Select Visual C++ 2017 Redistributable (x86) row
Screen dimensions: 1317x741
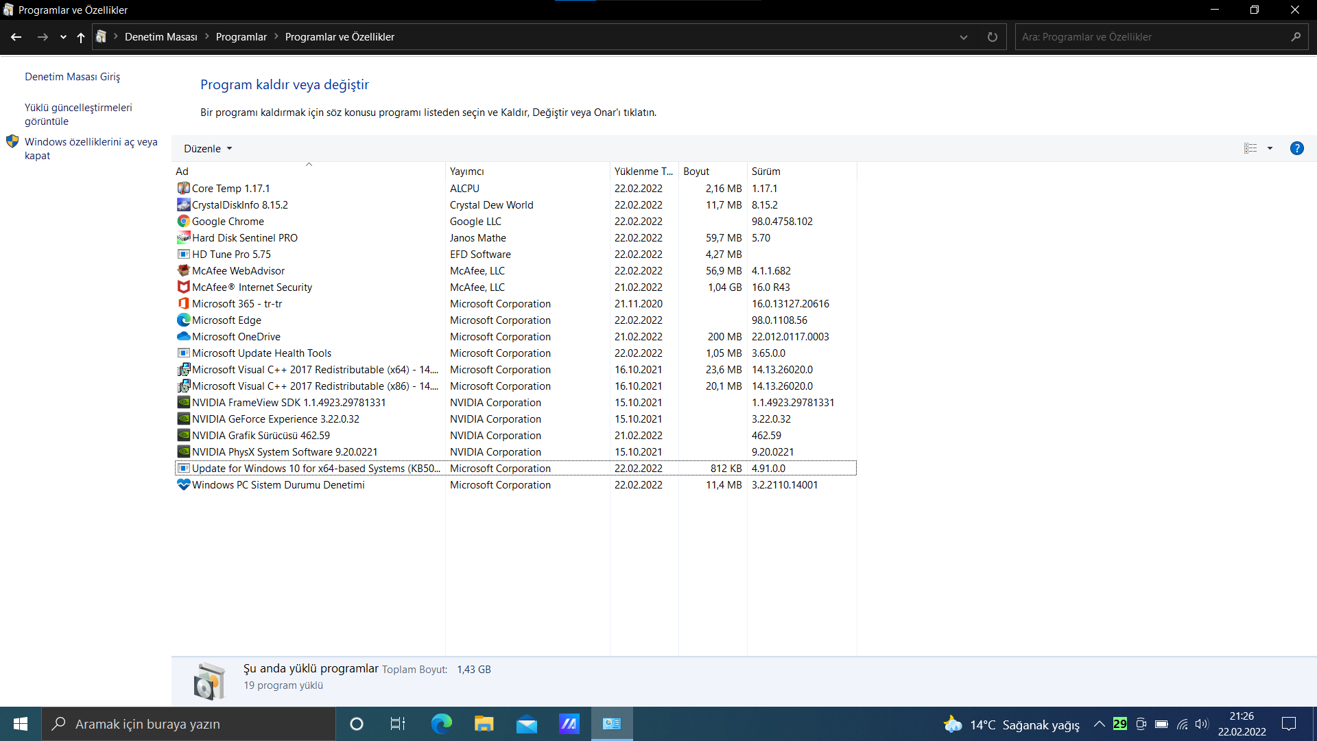click(x=515, y=386)
